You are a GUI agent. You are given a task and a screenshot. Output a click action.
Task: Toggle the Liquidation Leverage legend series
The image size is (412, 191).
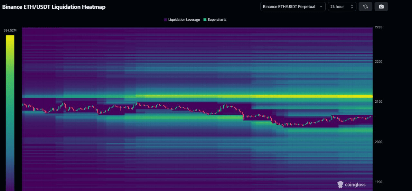pyautogui.click(x=182, y=20)
